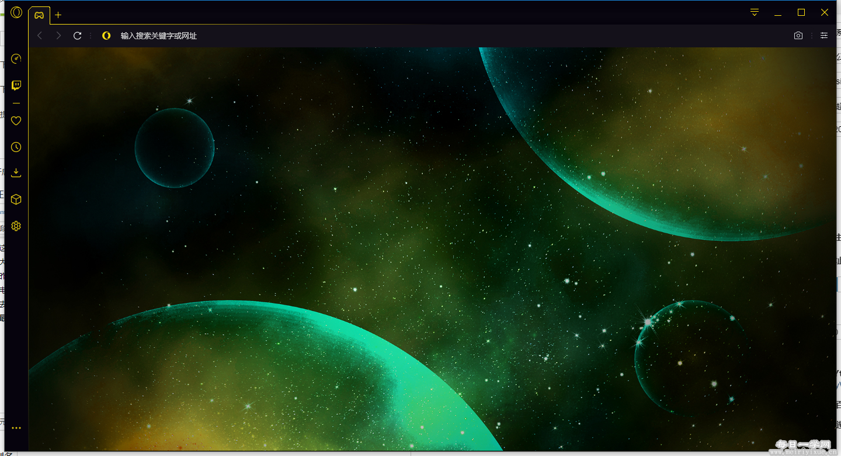Go back to previous page
This screenshot has height=456, width=841.
[40, 36]
